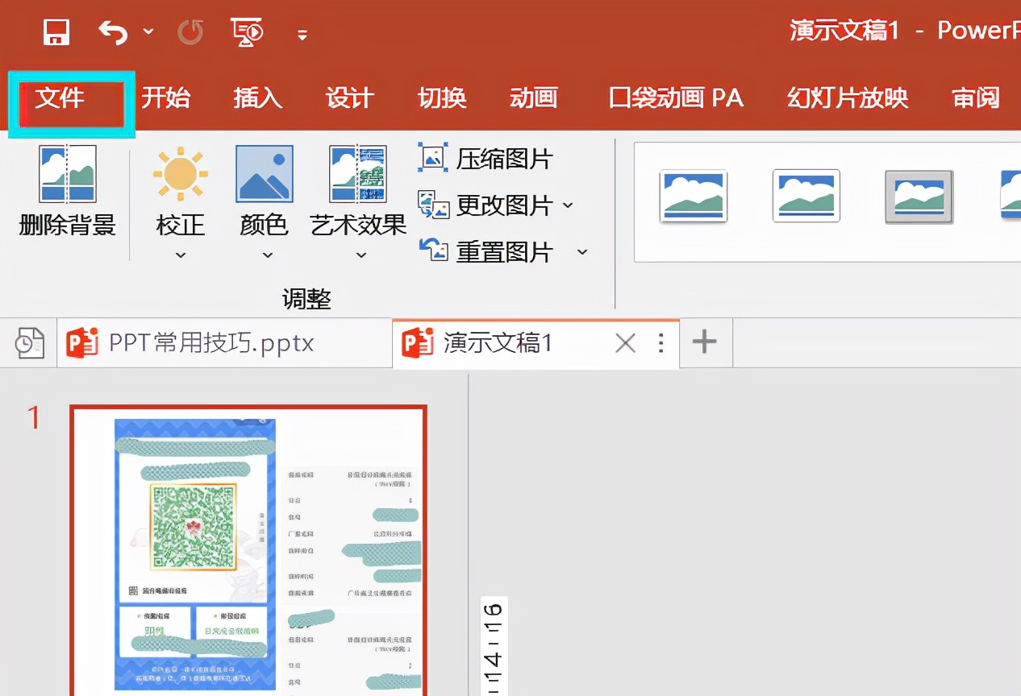Apply the second picture style thumbnail
The width and height of the screenshot is (1021, 696).
806,196
